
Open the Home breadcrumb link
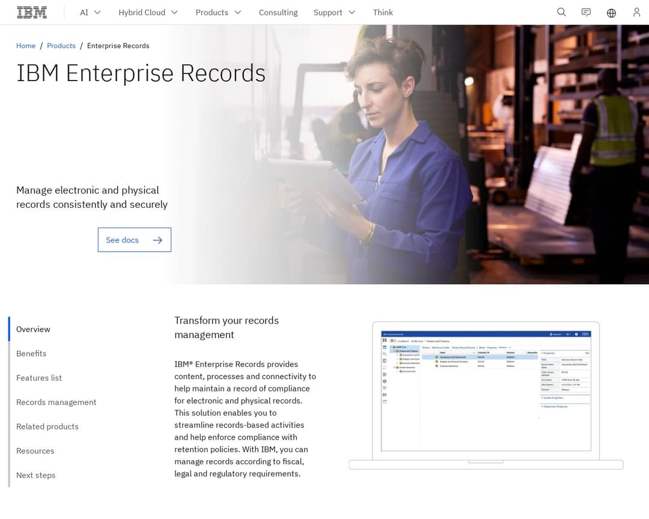[x=26, y=46]
